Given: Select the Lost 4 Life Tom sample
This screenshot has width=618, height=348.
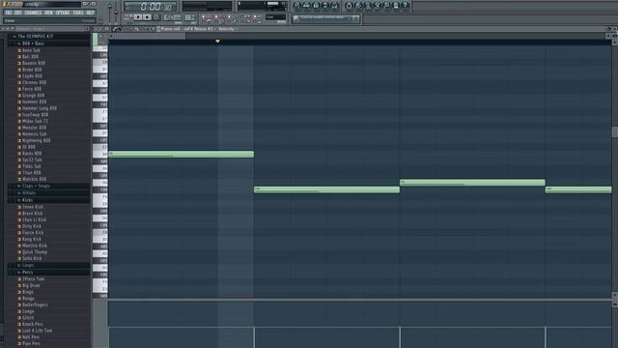Looking at the screenshot, I should pyautogui.click(x=37, y=331).
